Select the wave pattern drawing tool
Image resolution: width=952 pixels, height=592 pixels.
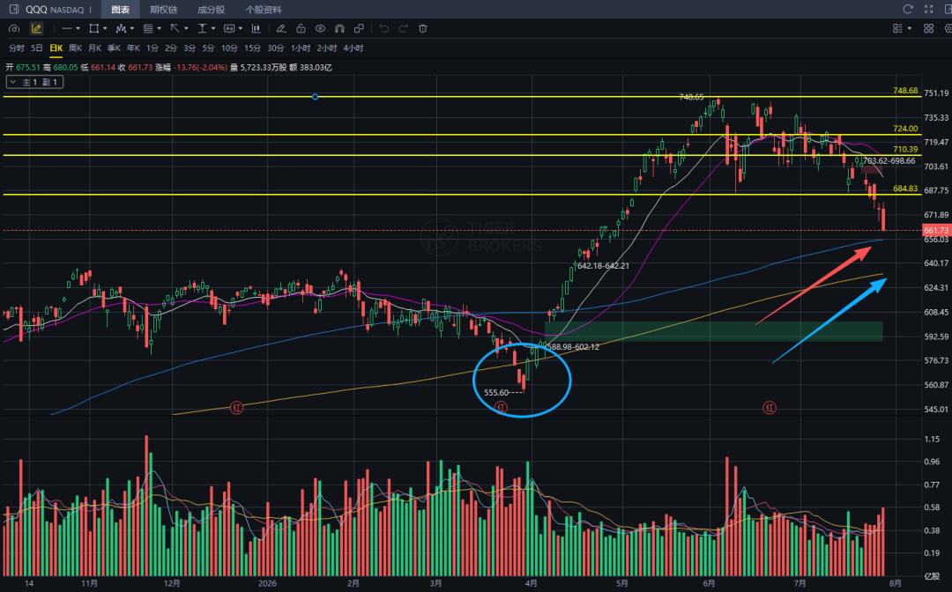tap(121, 28)
